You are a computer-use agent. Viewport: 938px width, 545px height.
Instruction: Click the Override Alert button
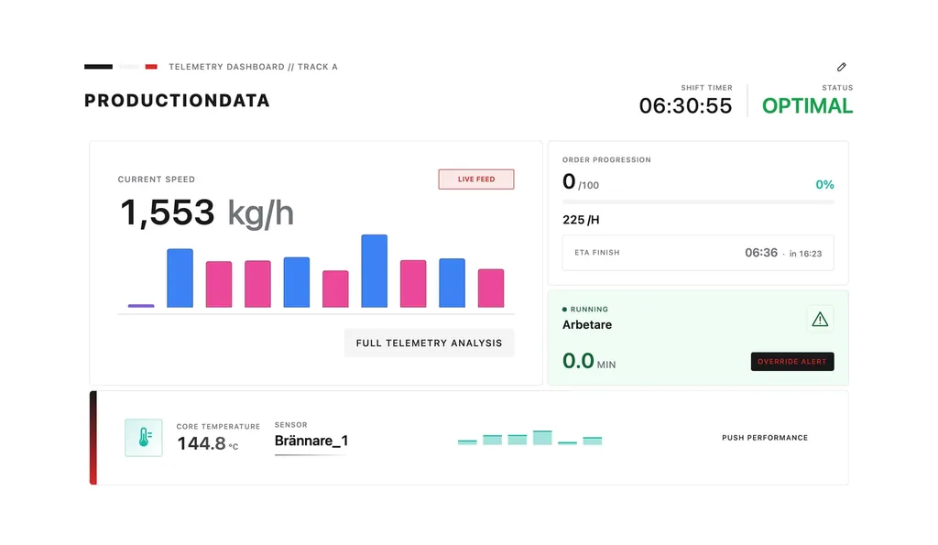point(792,361)
